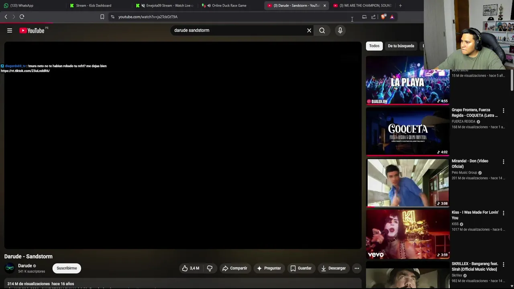
Task: Open the FUERZA REGIDA channel name
Action: click(x=463, y=122)
